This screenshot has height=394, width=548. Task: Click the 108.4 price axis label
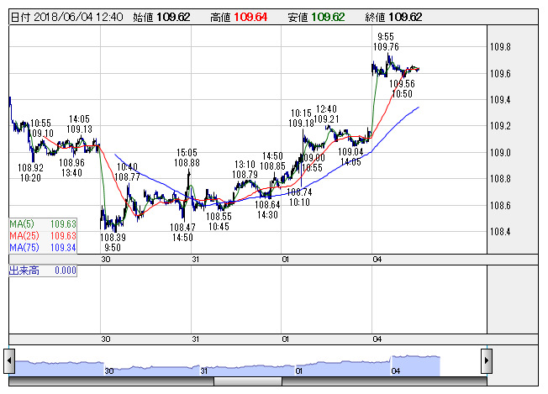[x=500, y=232]
